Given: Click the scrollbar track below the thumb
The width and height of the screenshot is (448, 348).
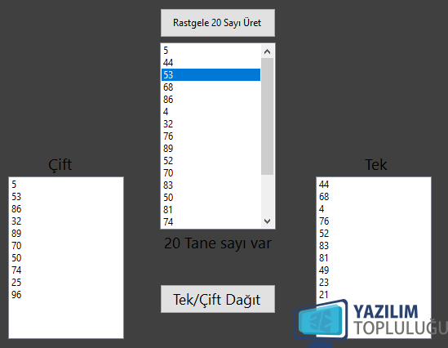Looking at the screenshot, I should coord(267,194).
